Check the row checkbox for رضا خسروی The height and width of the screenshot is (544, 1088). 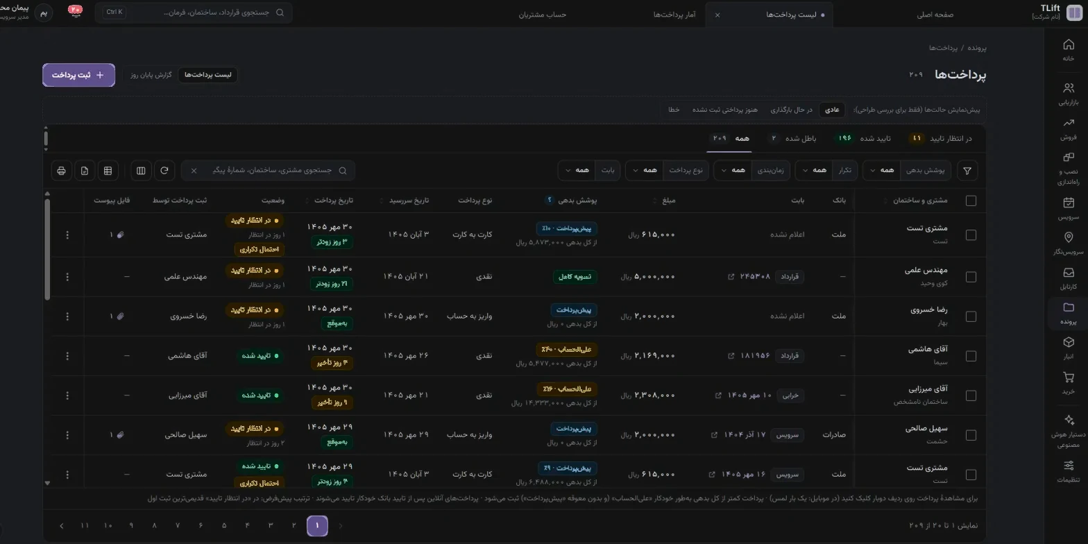971,316
